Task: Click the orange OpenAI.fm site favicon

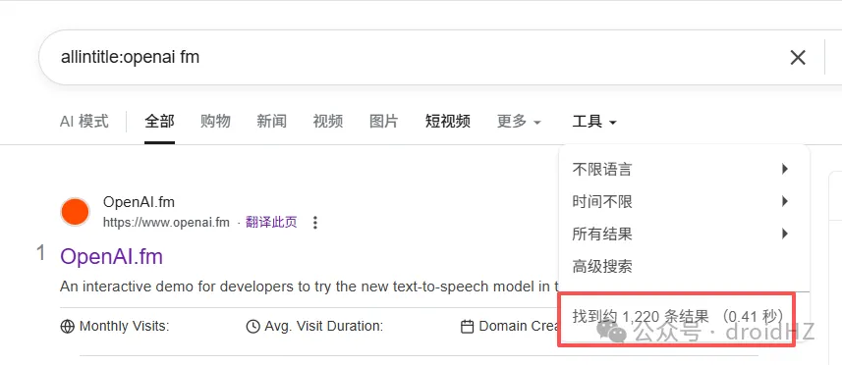Action: tap(76, 212)
